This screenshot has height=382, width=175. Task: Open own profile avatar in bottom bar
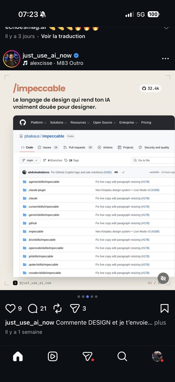click(x=157, y=356)
